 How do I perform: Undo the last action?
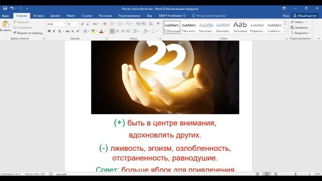(12, 8)
